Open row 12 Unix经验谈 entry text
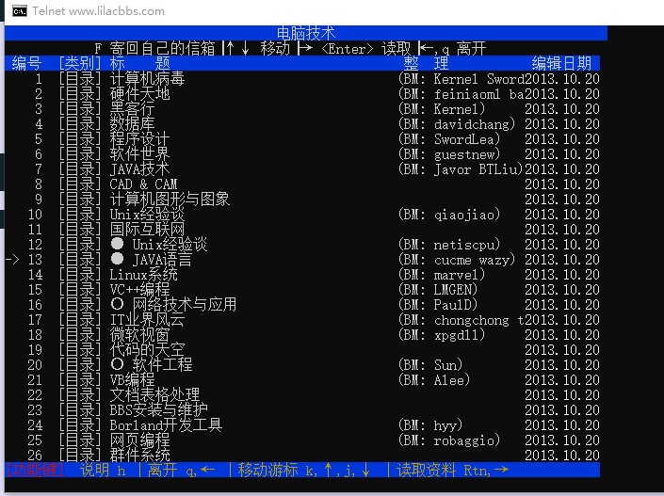 tap(170, 245)
